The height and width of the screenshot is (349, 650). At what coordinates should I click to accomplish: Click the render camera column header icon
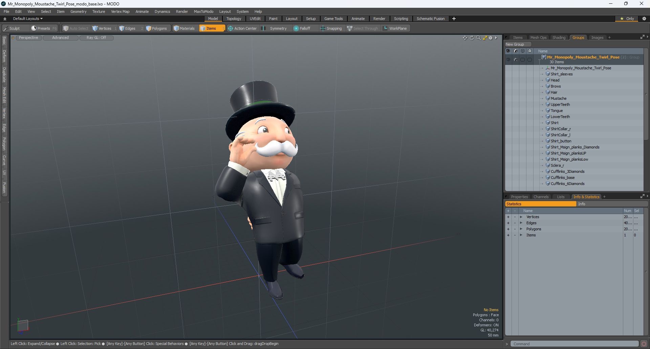click(515, 51)
